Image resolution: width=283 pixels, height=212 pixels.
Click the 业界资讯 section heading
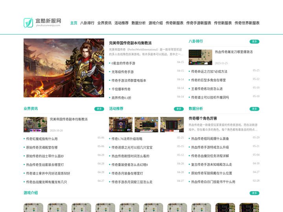[31, 108]
